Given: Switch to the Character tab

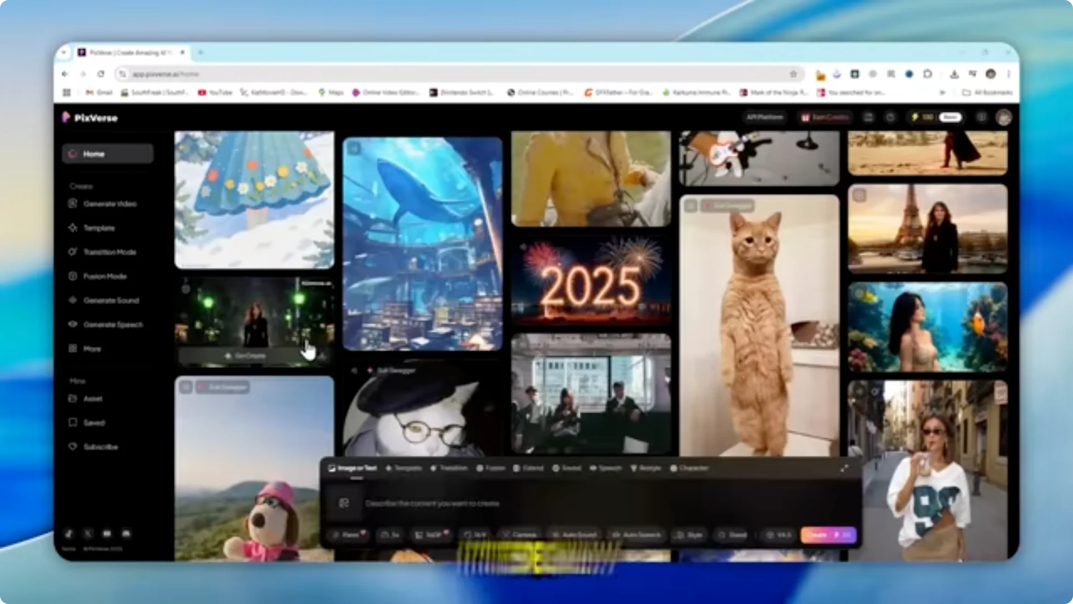Looking at the screenshot, I should coord(694,468).
